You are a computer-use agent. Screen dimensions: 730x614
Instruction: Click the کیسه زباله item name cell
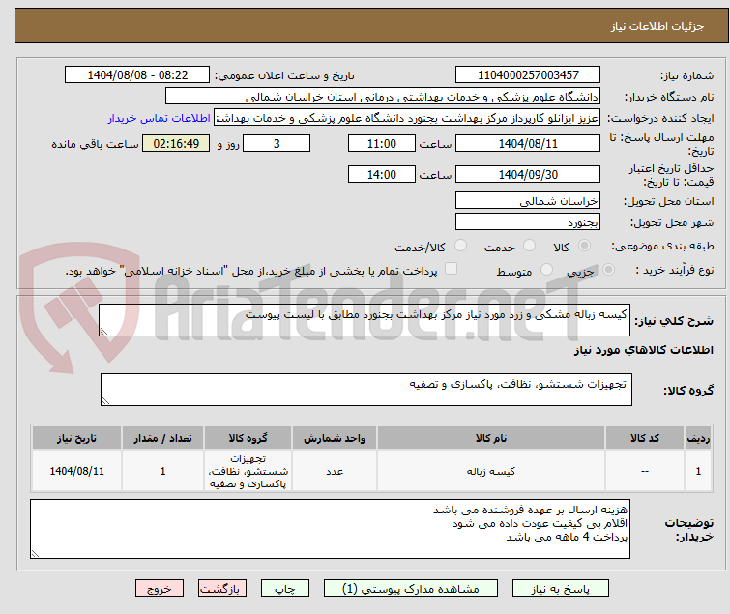click(x=491, y=471)
